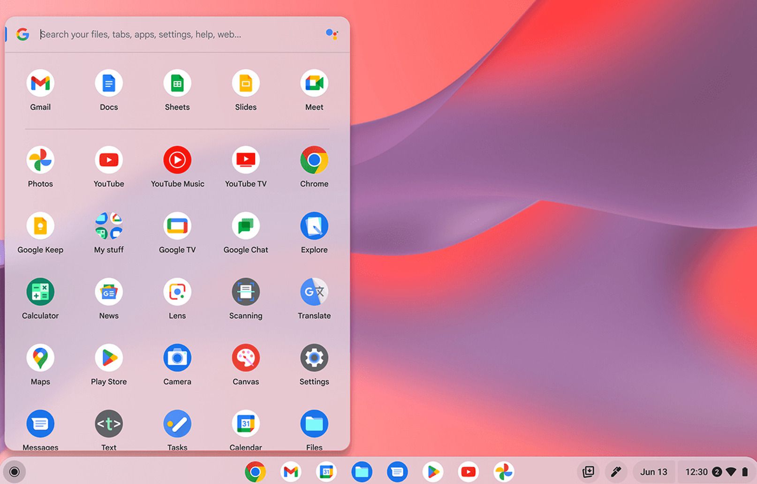Open Messages from the shelf
This screenshot has width=757, height=484.
pyautogui.click(x=397, y=471)
